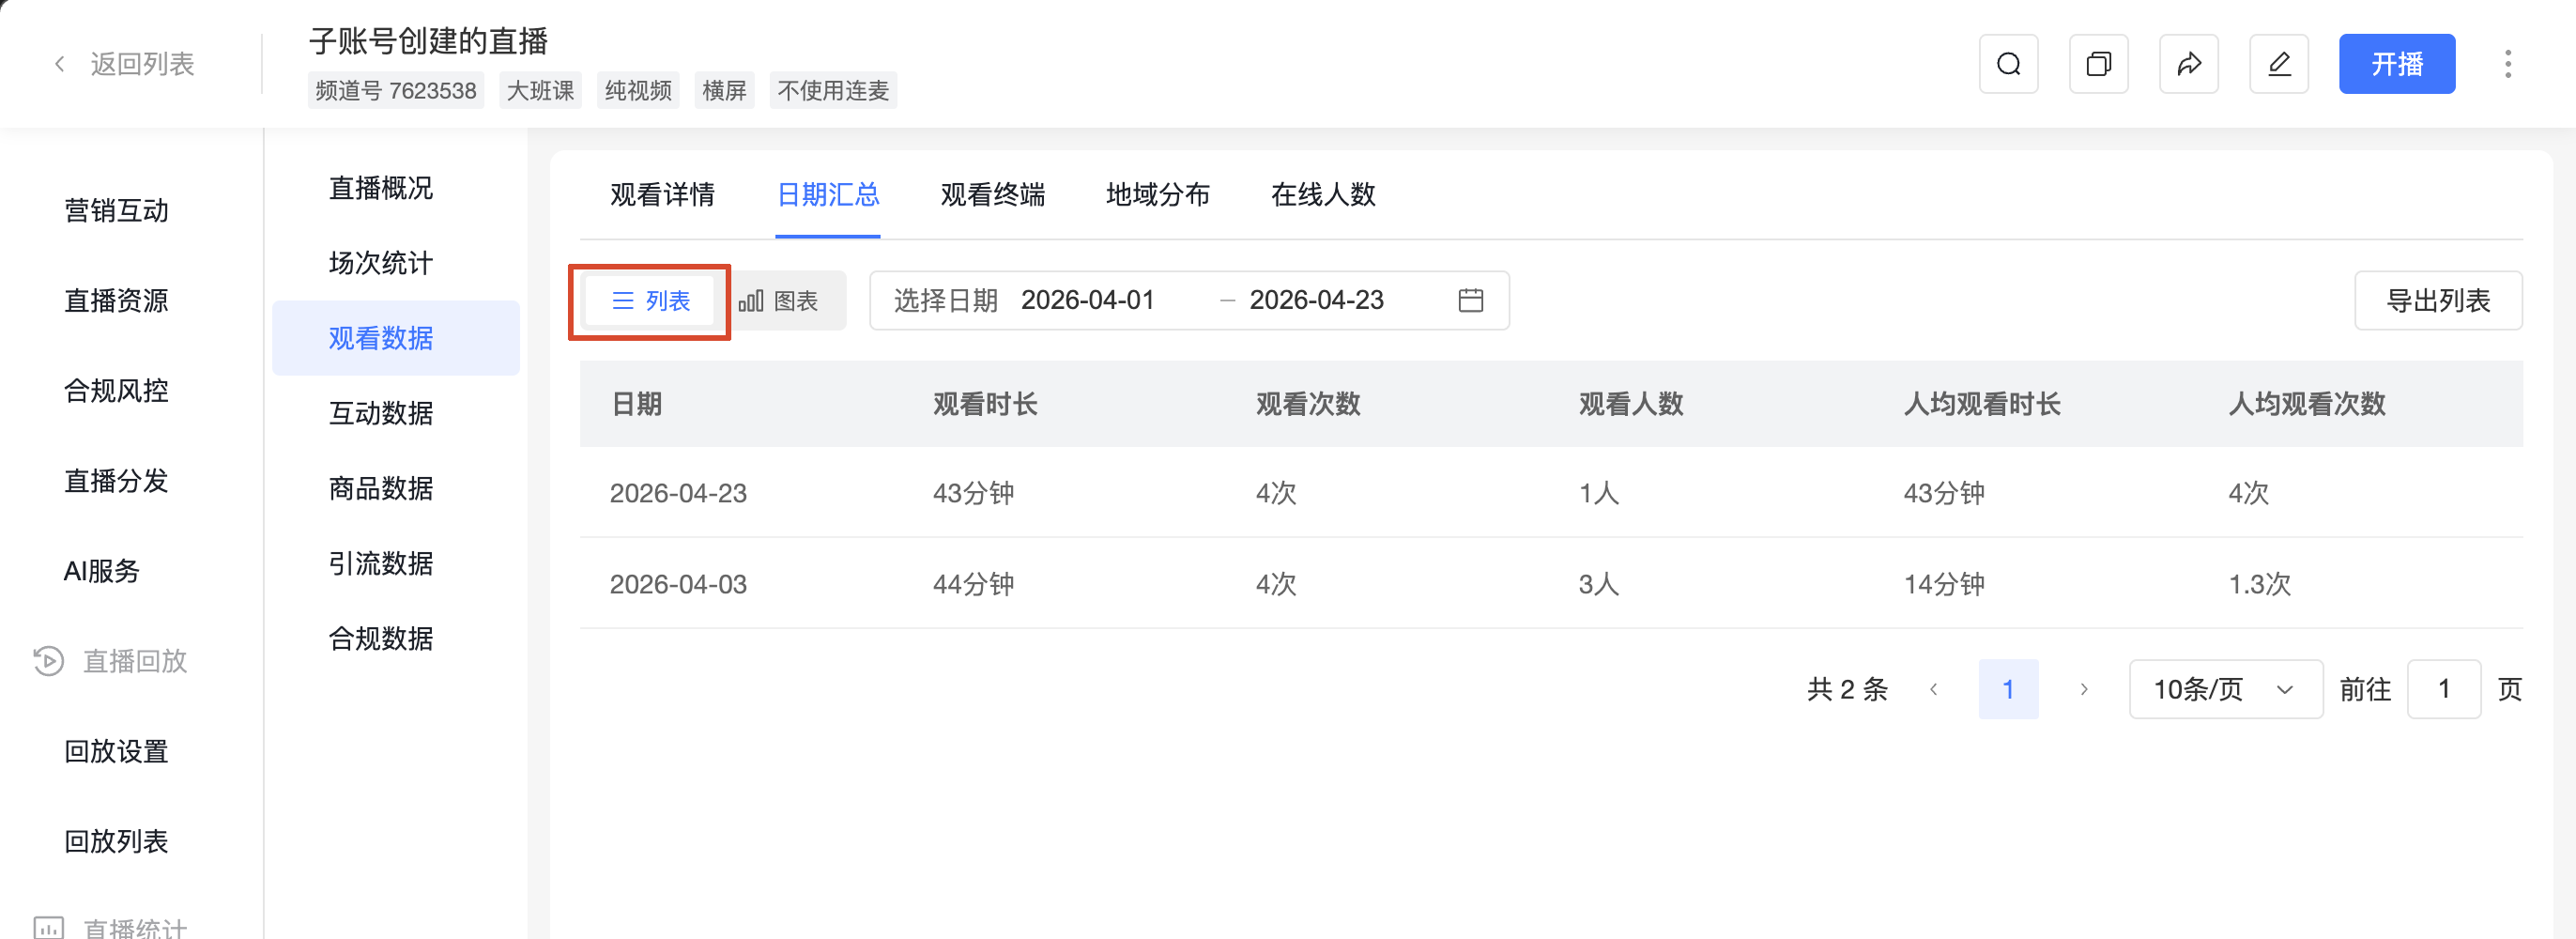Click the 人均观看时长 column header
The width and height of the screenshot is (2576, 939).
[x=1982, y=404]
